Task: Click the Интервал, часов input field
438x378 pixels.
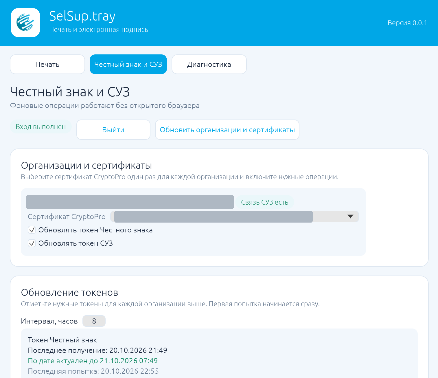Action: point(94,321)
